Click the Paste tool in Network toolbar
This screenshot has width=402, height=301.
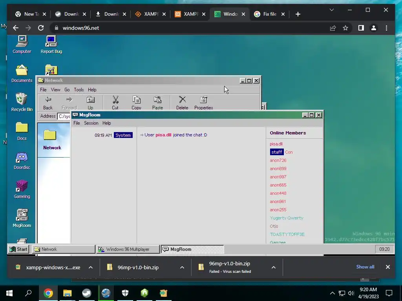tap(157, 103)
